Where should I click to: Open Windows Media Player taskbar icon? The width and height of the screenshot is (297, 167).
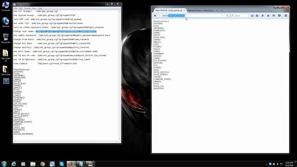coord(23,164)
